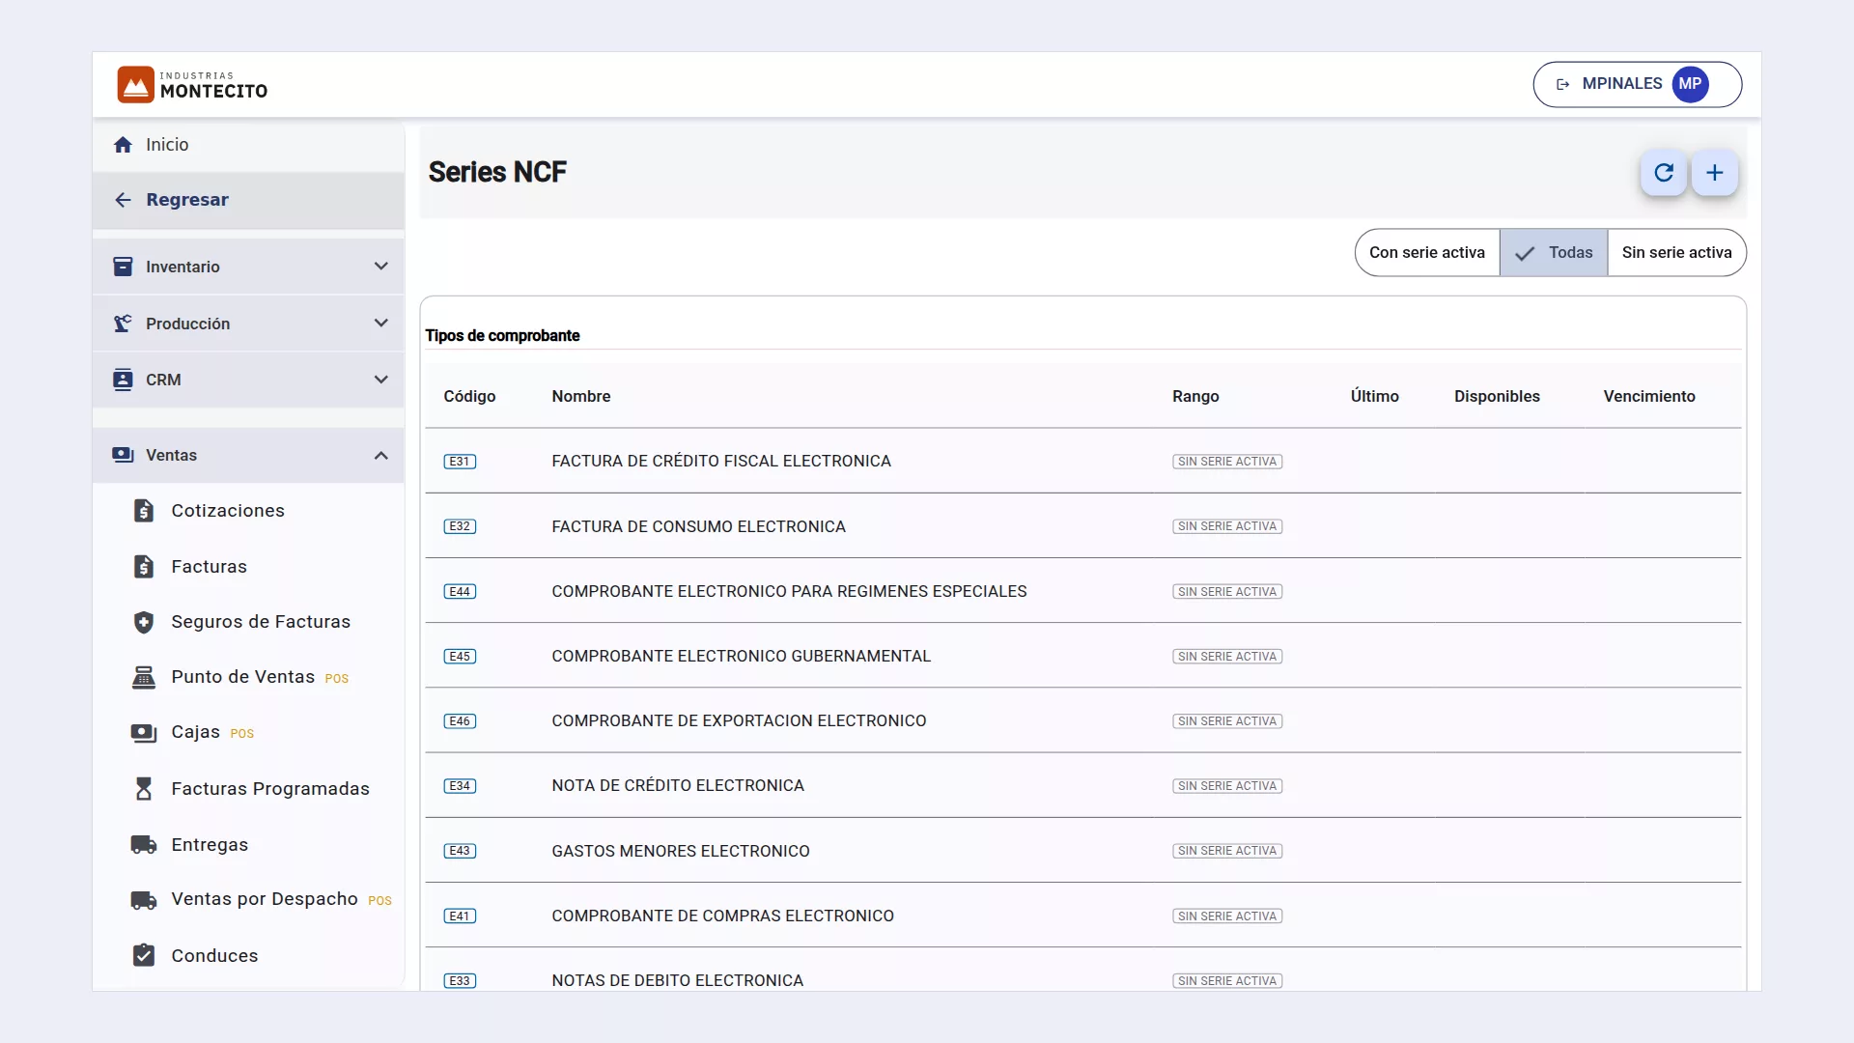Screen dimensions: 1854x1043
Task: Open Ventas por Despacho menu item
Action: [x=248, y=899]
